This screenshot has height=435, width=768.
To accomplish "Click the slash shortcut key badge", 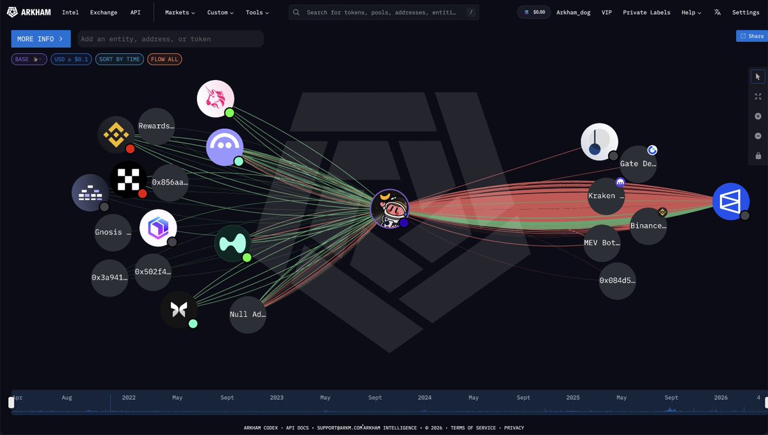I will point(471,12).
